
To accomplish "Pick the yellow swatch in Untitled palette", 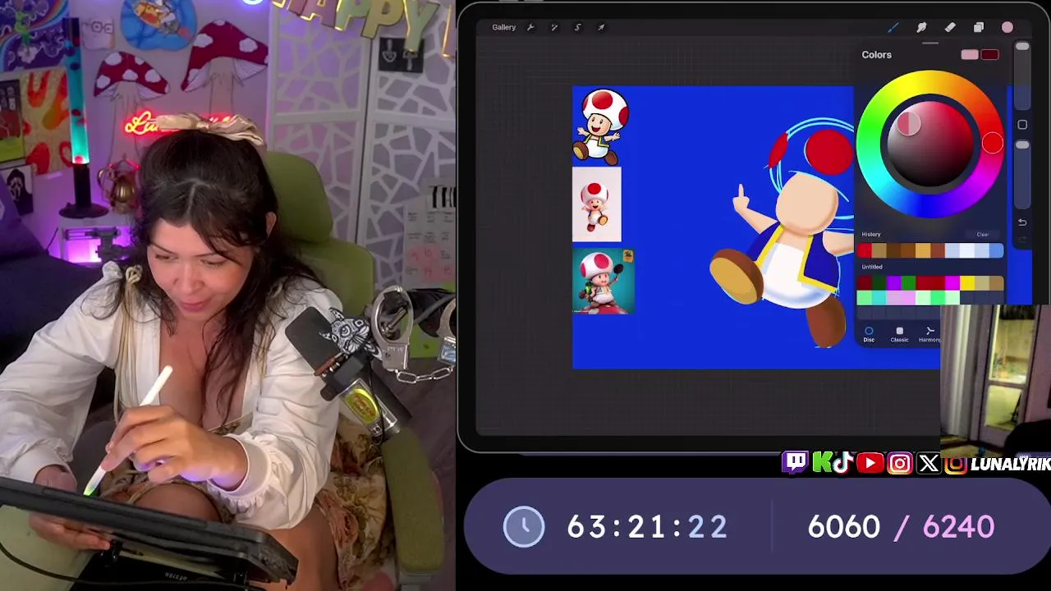I will click(967, 283).
